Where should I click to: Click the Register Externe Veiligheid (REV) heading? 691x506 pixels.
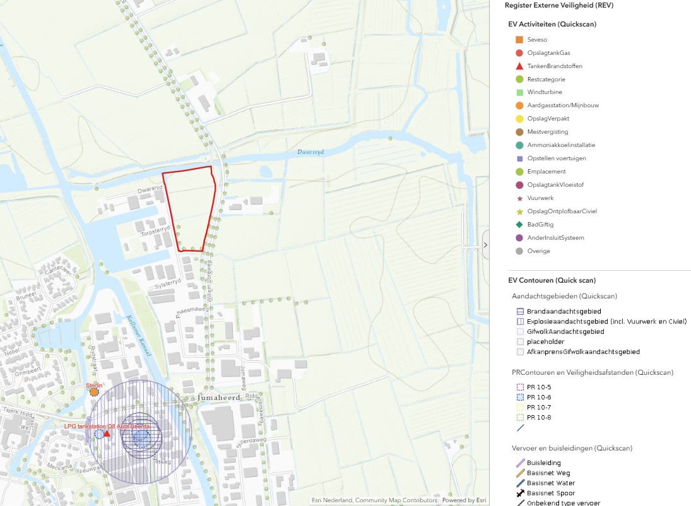(558, 5)
